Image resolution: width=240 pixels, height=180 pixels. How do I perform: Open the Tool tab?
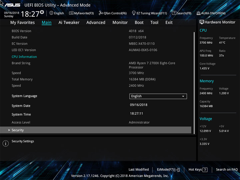(x=154, y=23)
